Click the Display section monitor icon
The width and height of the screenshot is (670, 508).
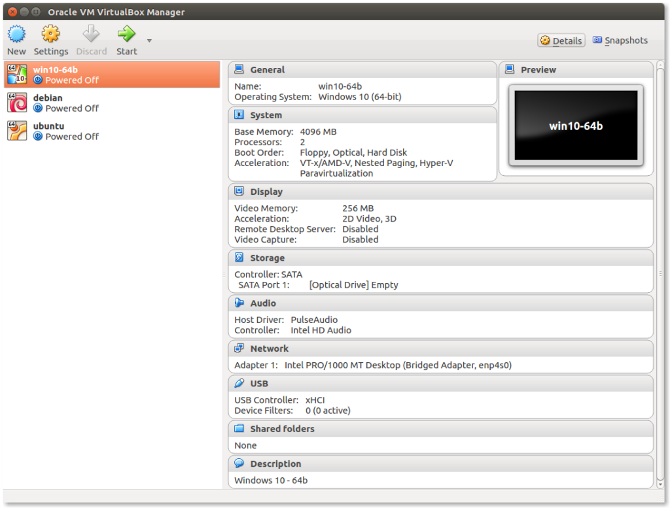pyautogui.click(x=240, y=192)
